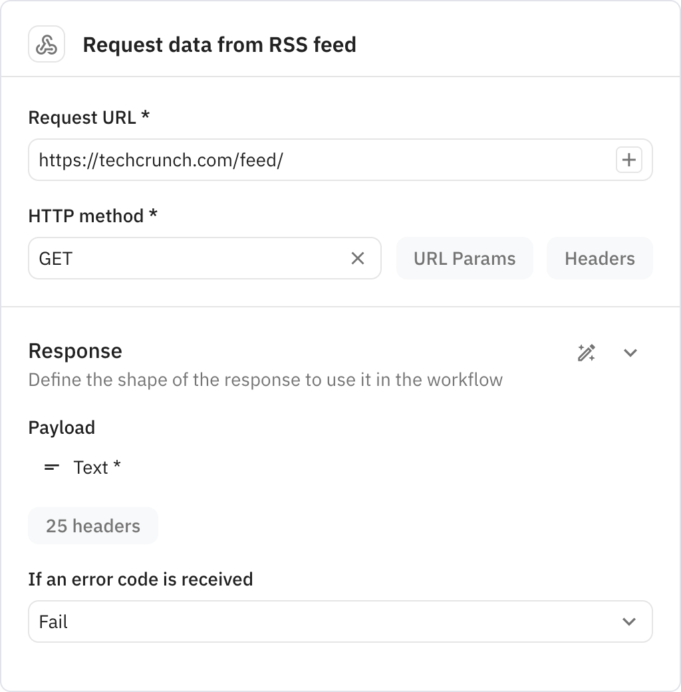The width and height of the screenshot is (681, 692).
Task: Open URL Params
Action: tap(464, 258)
